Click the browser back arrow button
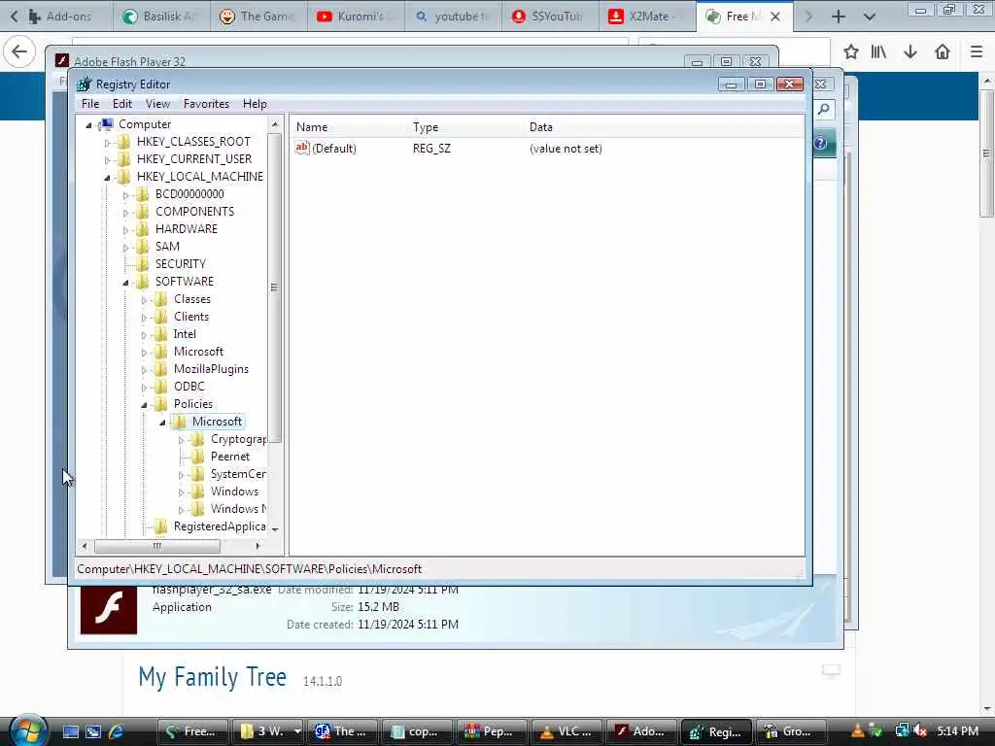Image resolution: width=995 pixels, height=746 pixels. (x=19, y=51)
